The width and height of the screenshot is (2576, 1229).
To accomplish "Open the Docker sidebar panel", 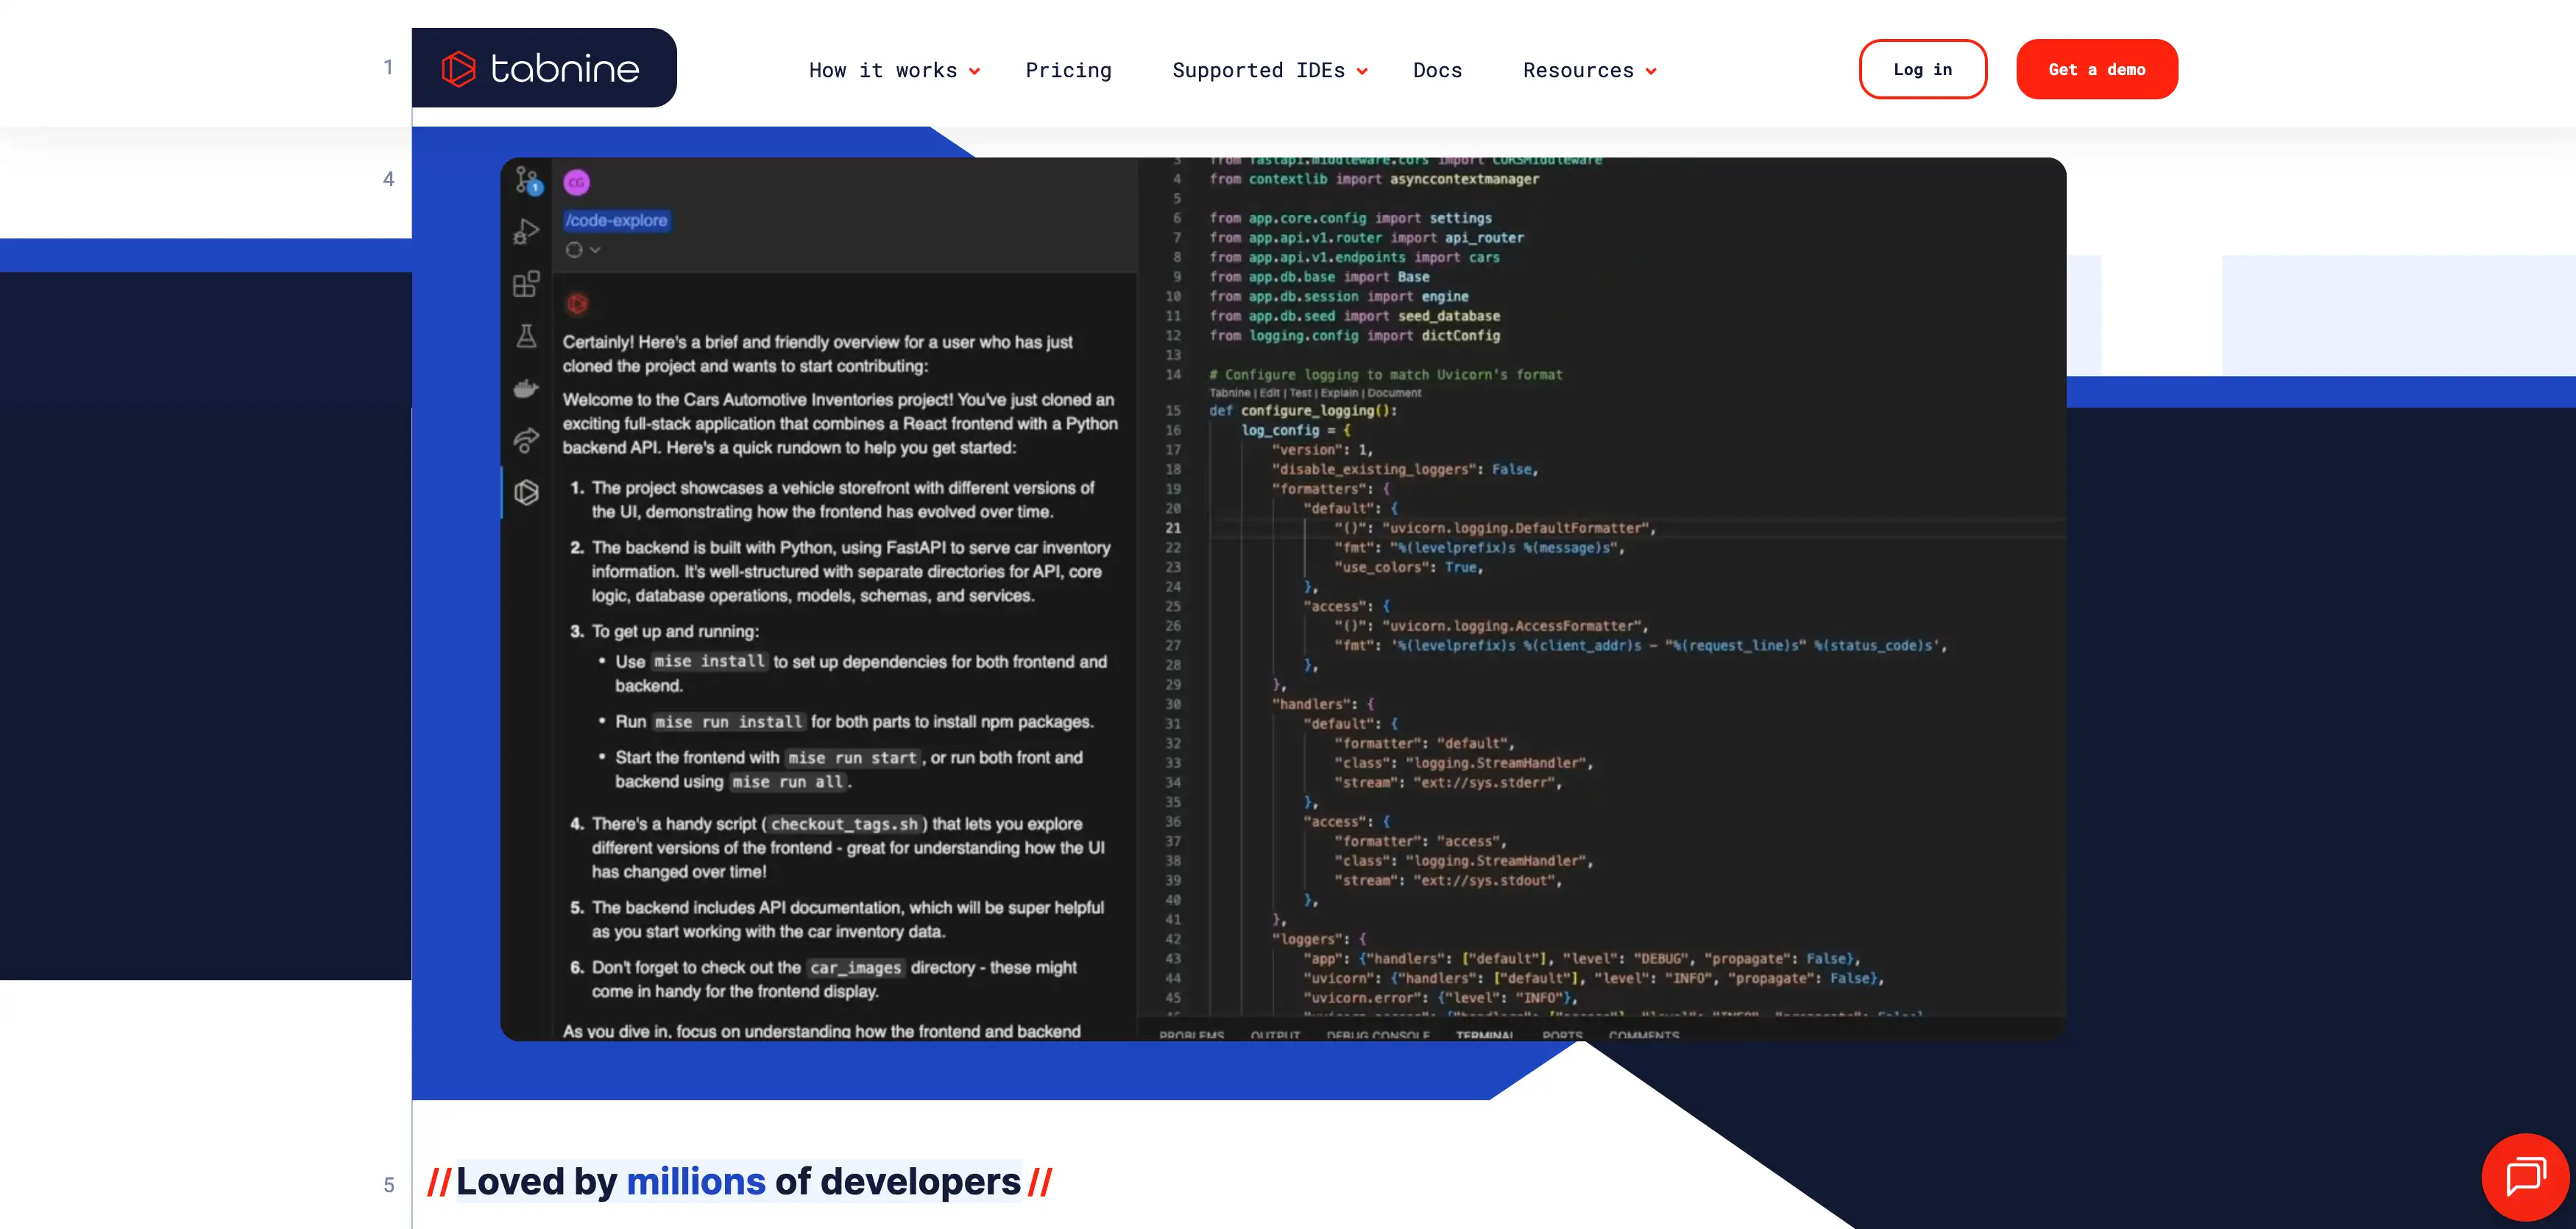I will pyautogui.click(x=527, y=387).
